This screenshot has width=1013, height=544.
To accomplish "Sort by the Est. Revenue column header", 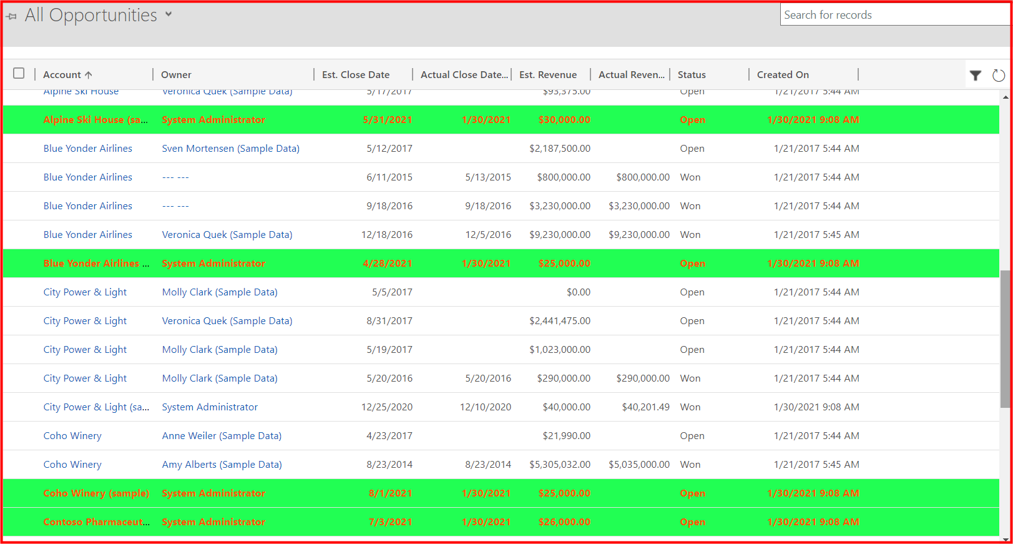I will click(548, 74).
